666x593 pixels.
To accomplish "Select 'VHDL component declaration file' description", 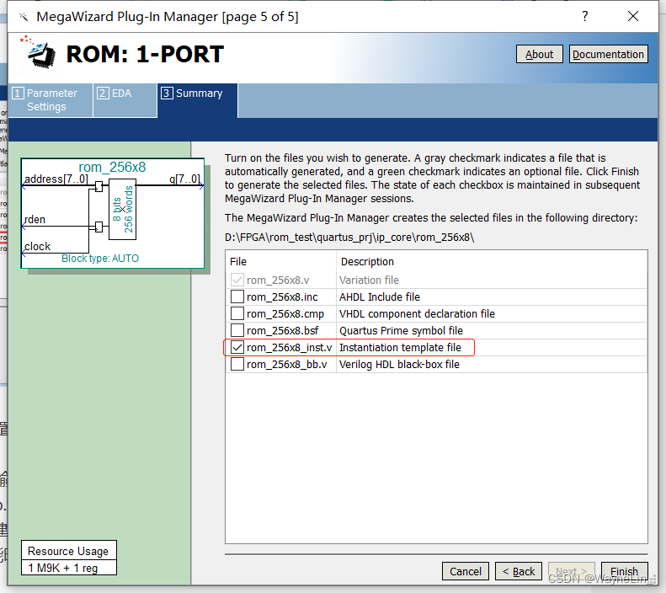I will (x=417, y=314).
